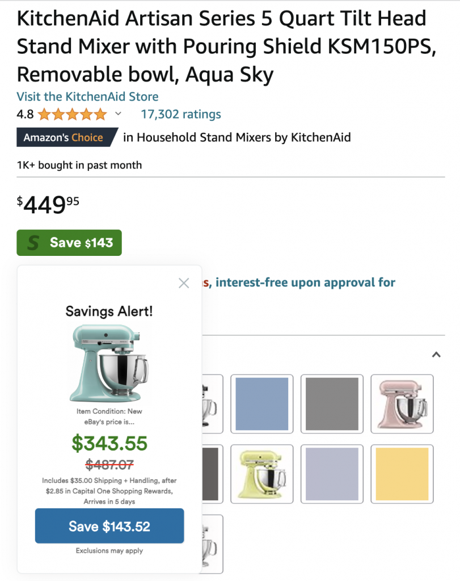Click the crossed-out $487.07 price
Viewport: 460px width, 581px height.
(x=109, y=463)
